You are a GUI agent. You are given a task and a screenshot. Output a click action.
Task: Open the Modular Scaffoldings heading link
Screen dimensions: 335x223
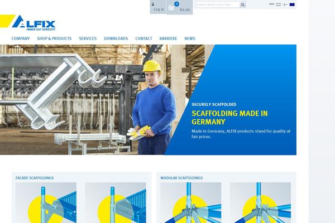click(181, 178)
